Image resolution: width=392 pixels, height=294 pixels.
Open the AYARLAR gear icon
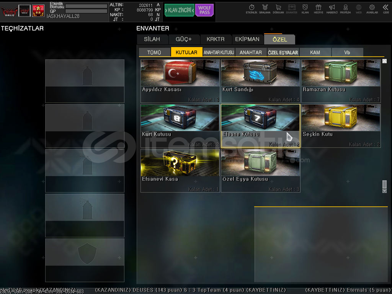372,9
